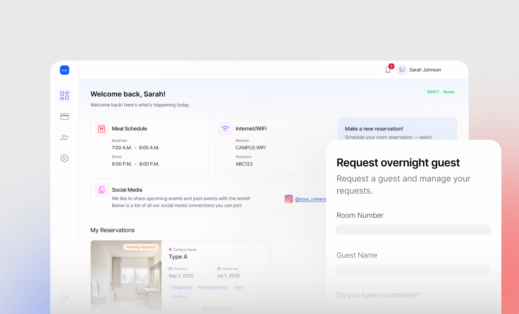Screen dimensions: 519x314
Task: Toggle the WiFi amenity tag
Action: point(238,287)
